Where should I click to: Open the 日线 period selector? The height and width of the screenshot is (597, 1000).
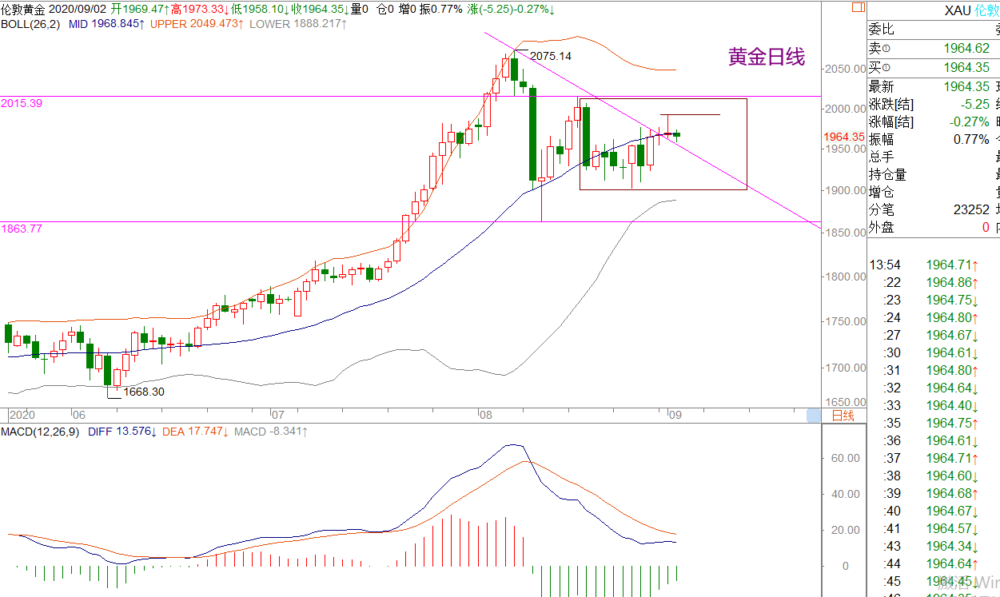(x=843, y=416)
